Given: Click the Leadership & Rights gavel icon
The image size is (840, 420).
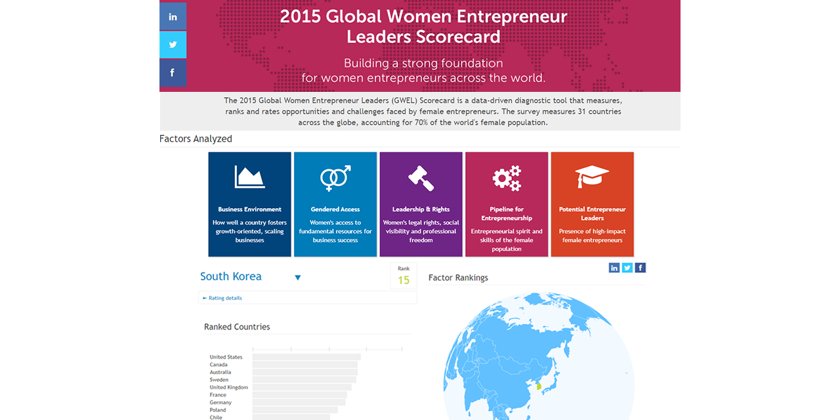Looking at the screenshot, I should [421, 177].
